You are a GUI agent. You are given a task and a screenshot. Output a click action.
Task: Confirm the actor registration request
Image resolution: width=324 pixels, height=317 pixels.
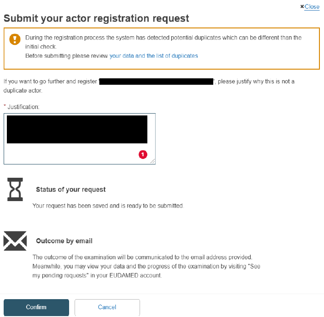[36, 307]
